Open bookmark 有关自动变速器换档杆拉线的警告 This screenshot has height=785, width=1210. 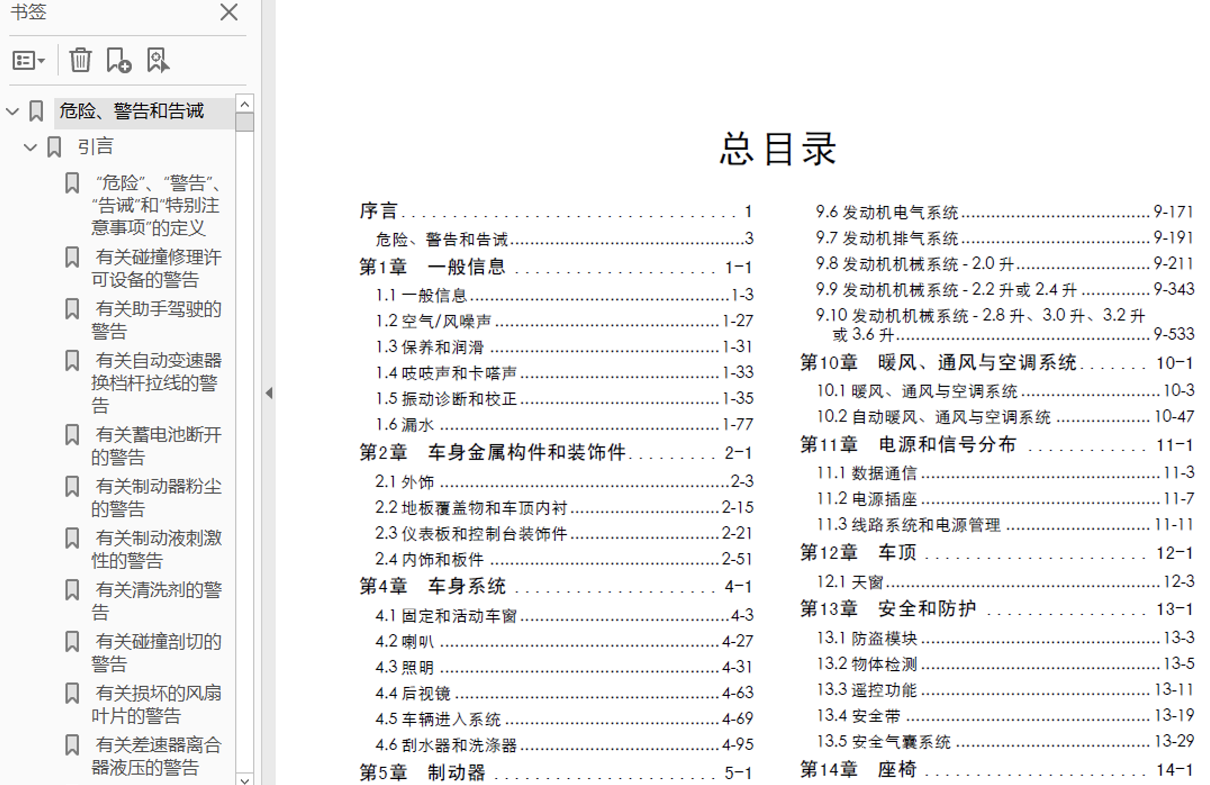tap(157, 383)
